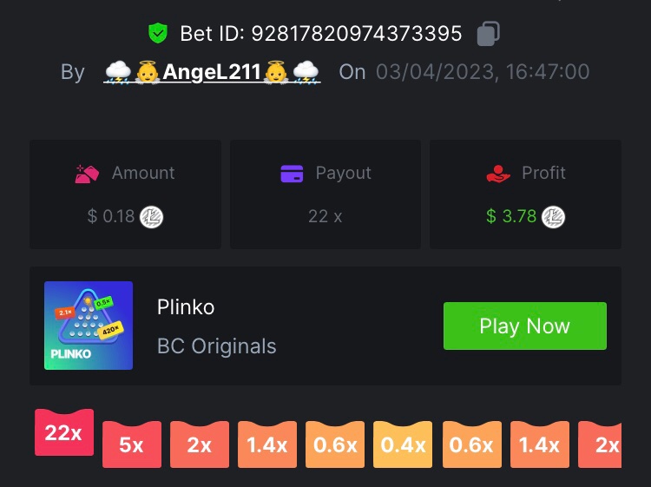Select the first 1.4x multiplier bucket

(x=267, y=444)
